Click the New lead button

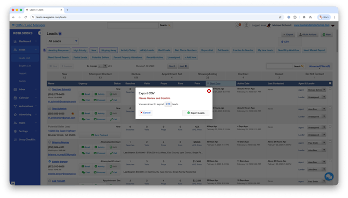pos(327,35)
